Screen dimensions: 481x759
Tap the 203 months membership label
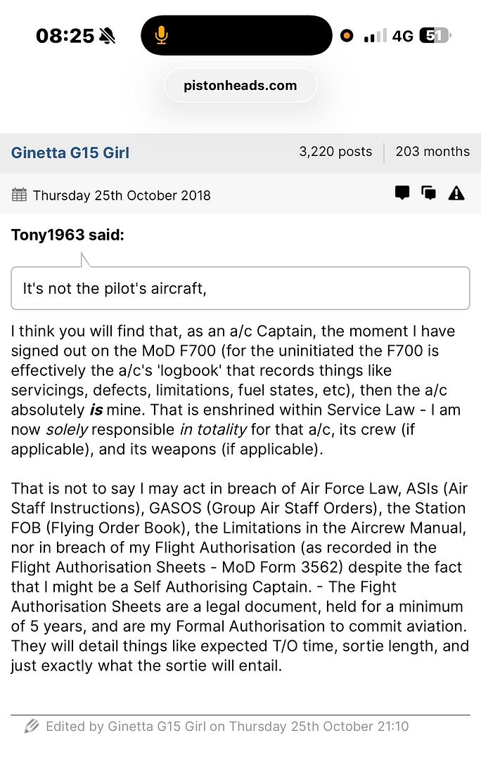tap(432, 152)
